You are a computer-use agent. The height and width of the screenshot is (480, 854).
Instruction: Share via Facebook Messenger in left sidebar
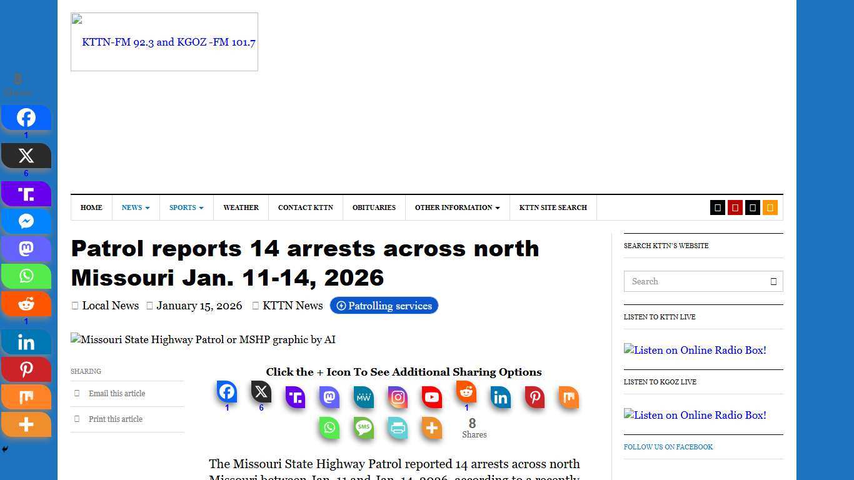[26, 221]
